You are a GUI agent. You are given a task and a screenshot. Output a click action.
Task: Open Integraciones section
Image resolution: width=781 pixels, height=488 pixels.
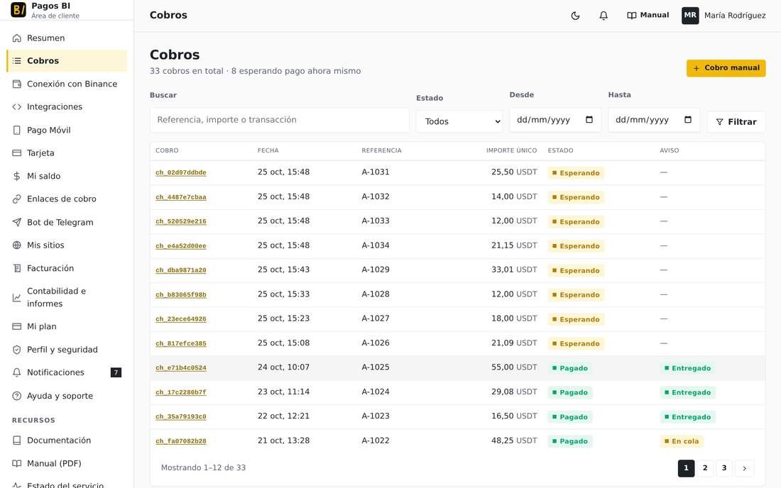[x=67, y=107]
